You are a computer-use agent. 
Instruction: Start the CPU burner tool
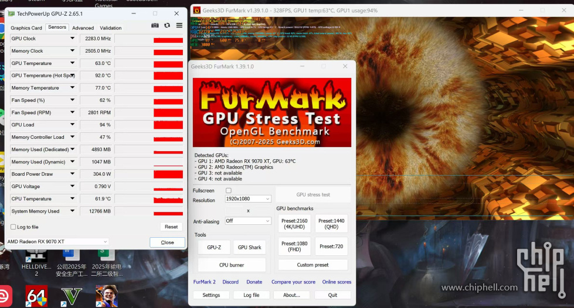click(x=232, y=265)
